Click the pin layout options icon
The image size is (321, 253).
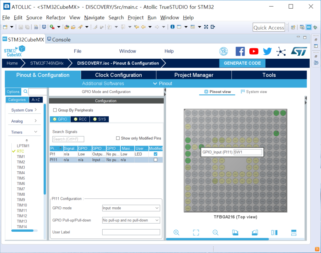coord(294,232)
